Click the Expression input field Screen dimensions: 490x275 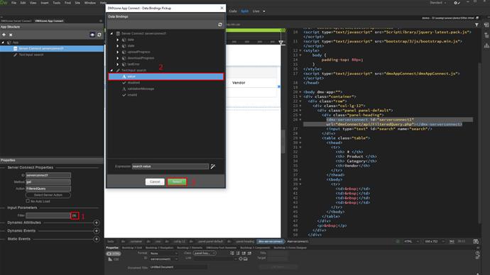click(170, 167)
